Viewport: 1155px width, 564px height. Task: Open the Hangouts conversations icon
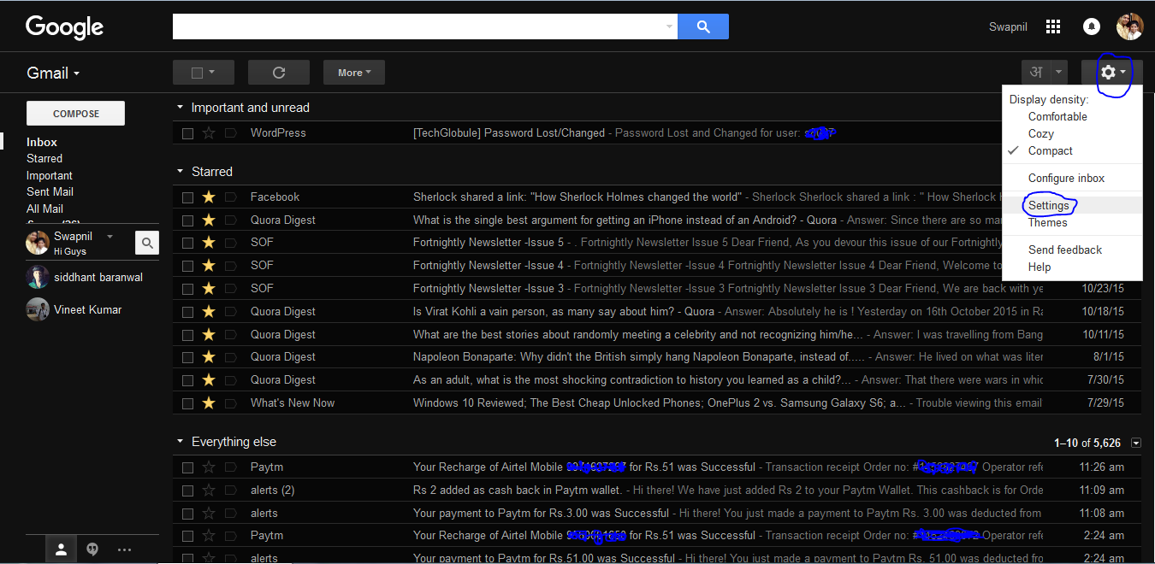pyautogui.click(x=92, y=550)
